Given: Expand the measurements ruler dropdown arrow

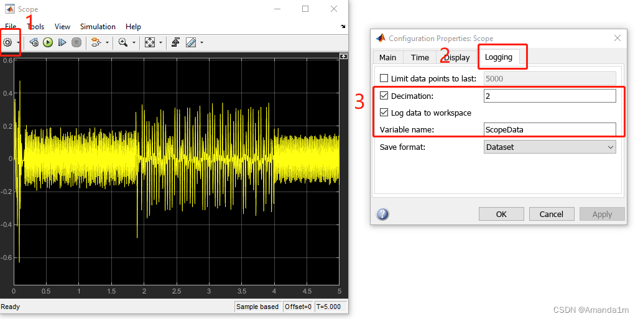Looking at the screenshot, I should pyautogui.click(x=201, y=42).
